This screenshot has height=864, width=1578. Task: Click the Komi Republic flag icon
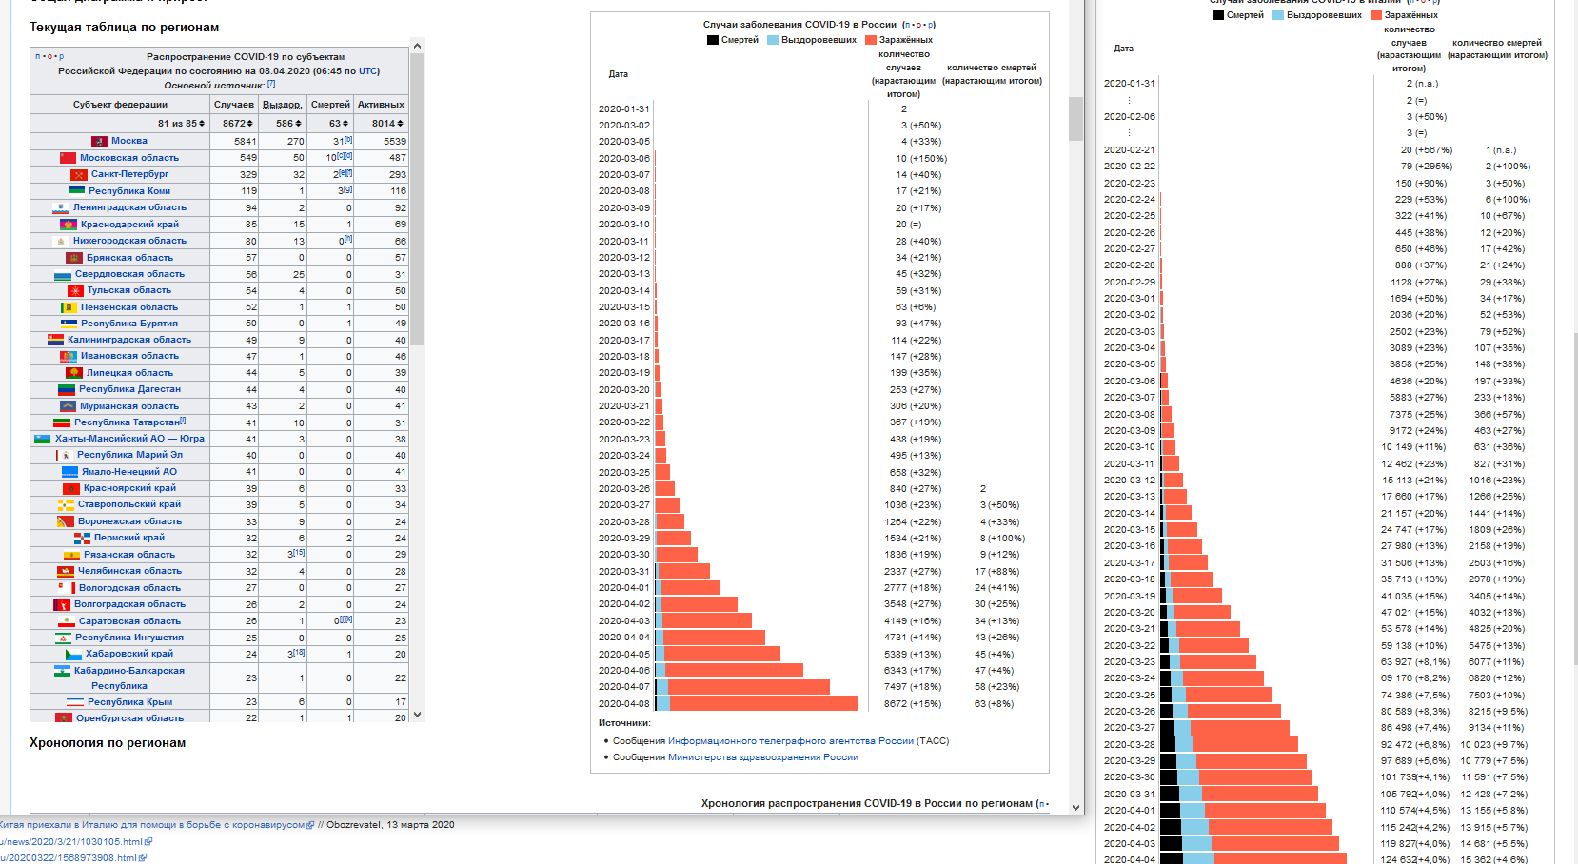(76, 190)
